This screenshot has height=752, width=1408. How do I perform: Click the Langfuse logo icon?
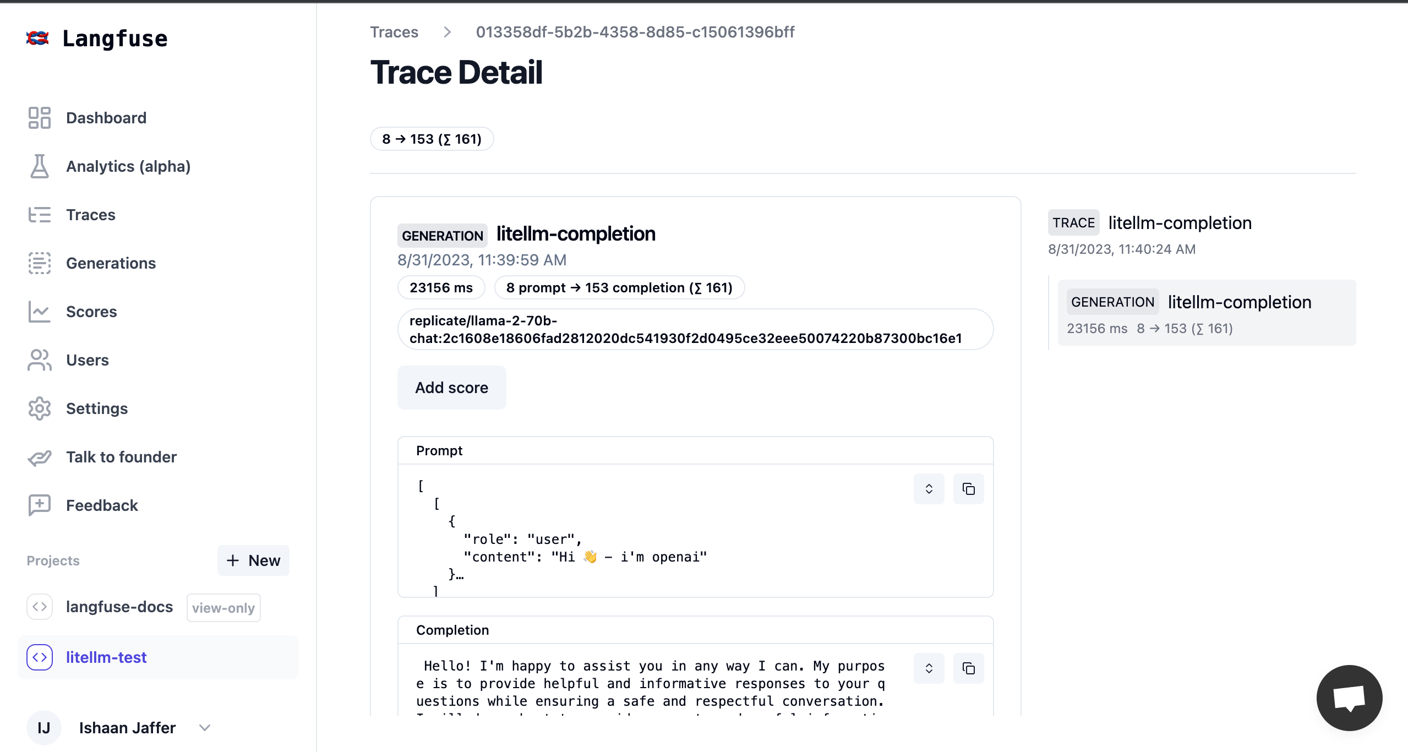click(37, 38)
